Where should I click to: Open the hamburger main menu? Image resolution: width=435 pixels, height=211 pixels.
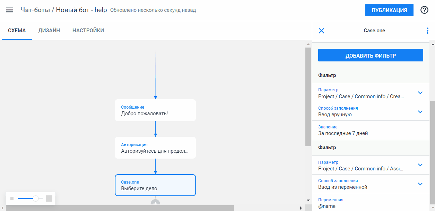[10, 10]
